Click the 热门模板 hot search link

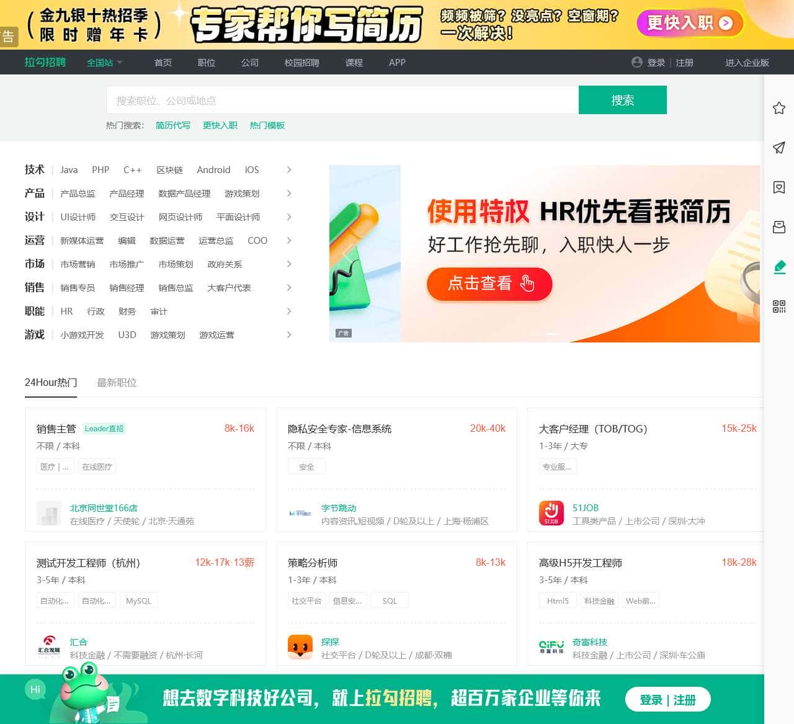click(x=267, y=125)
